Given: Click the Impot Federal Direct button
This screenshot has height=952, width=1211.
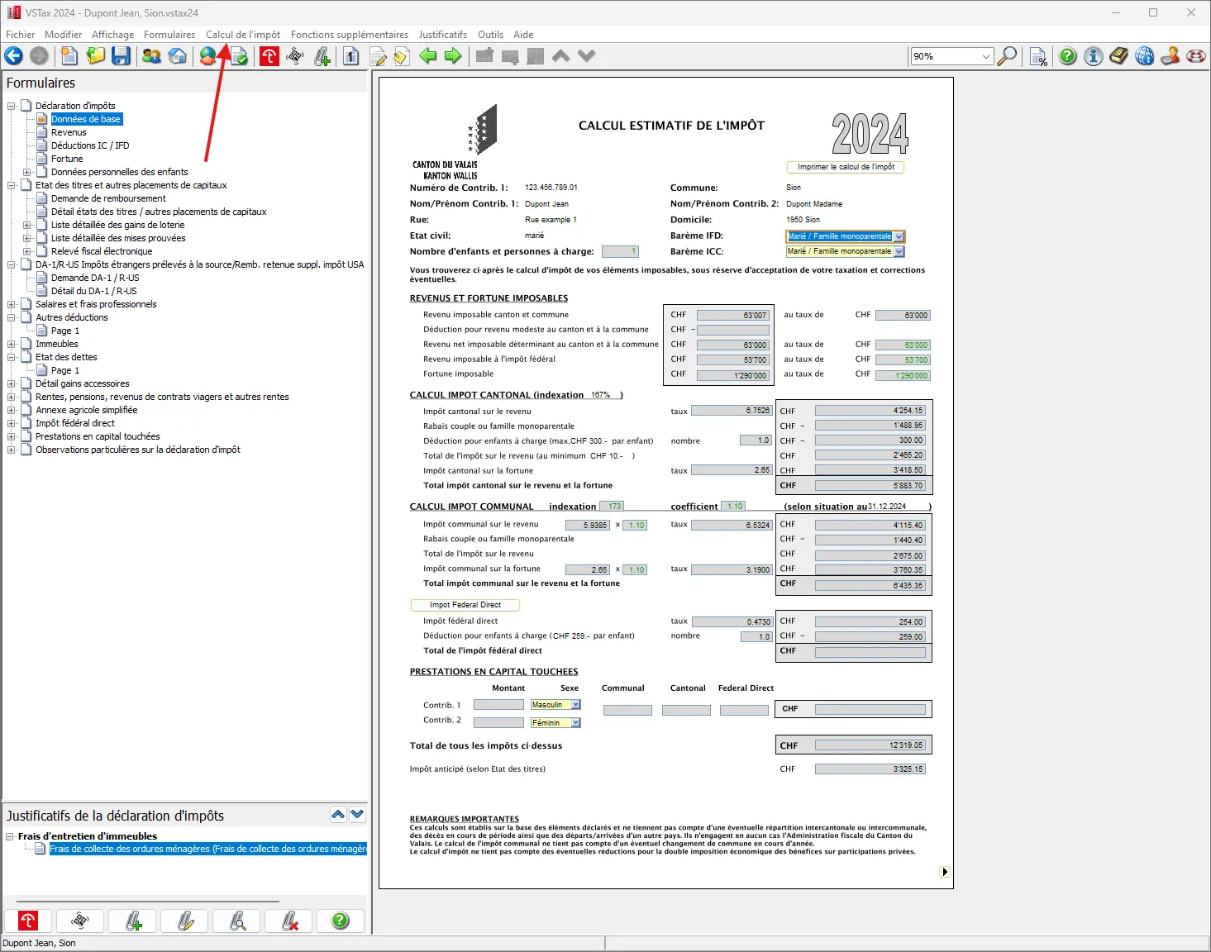Looking at the screenshot, I should coord(465,605).
